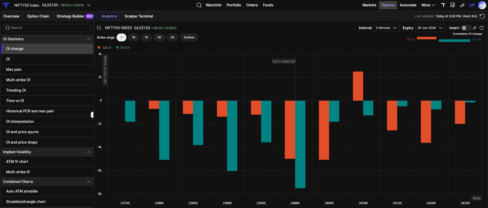The width and height of the screenshot is (488, 208).
Task: Click the Custom strike range button
Action: [189, 37]
